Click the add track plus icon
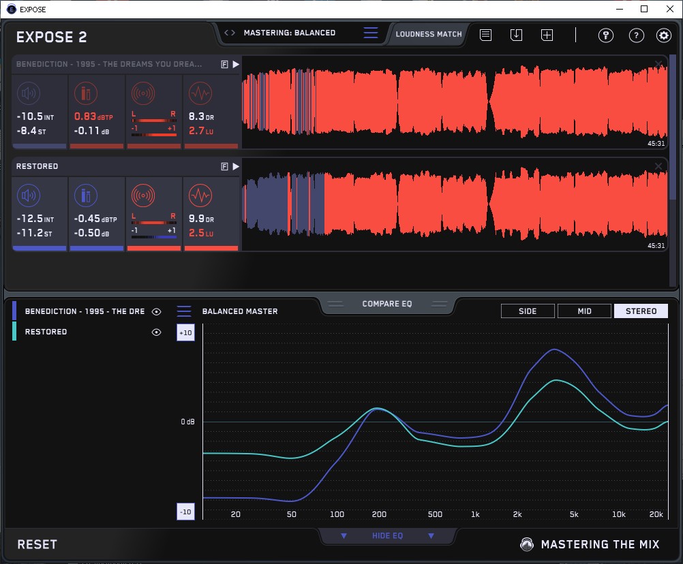Screen dimensions: 683x564 (x=547, y=35)
